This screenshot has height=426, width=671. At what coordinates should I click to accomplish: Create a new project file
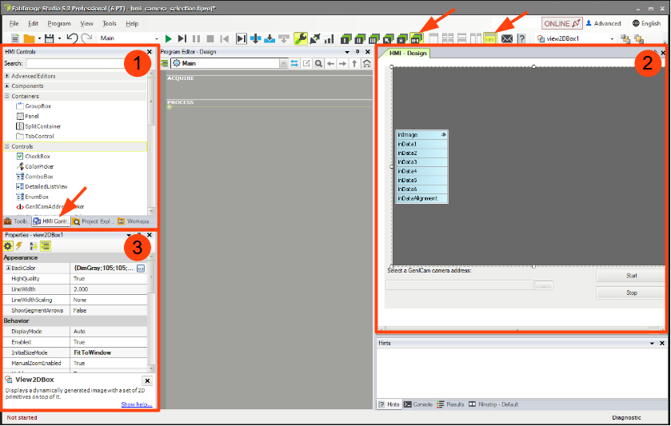pos(15,38)
